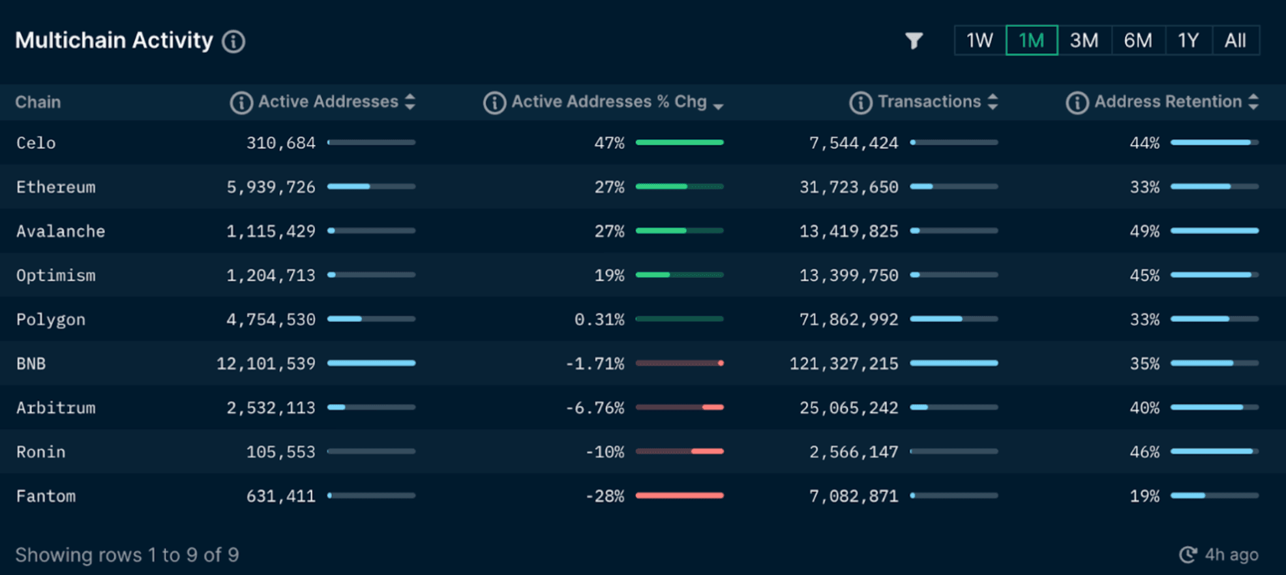Select the 1M time range tab
Viewport: 1286px width, 575px height.
1031,41
